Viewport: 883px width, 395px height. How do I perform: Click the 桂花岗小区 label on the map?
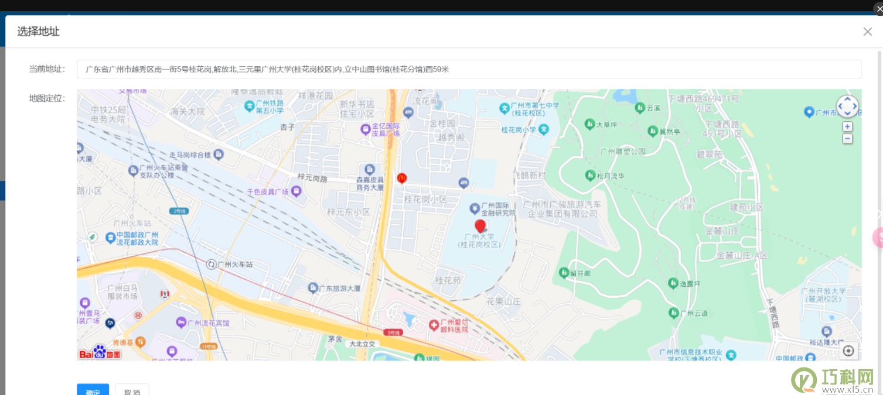(x=425, y=200)
